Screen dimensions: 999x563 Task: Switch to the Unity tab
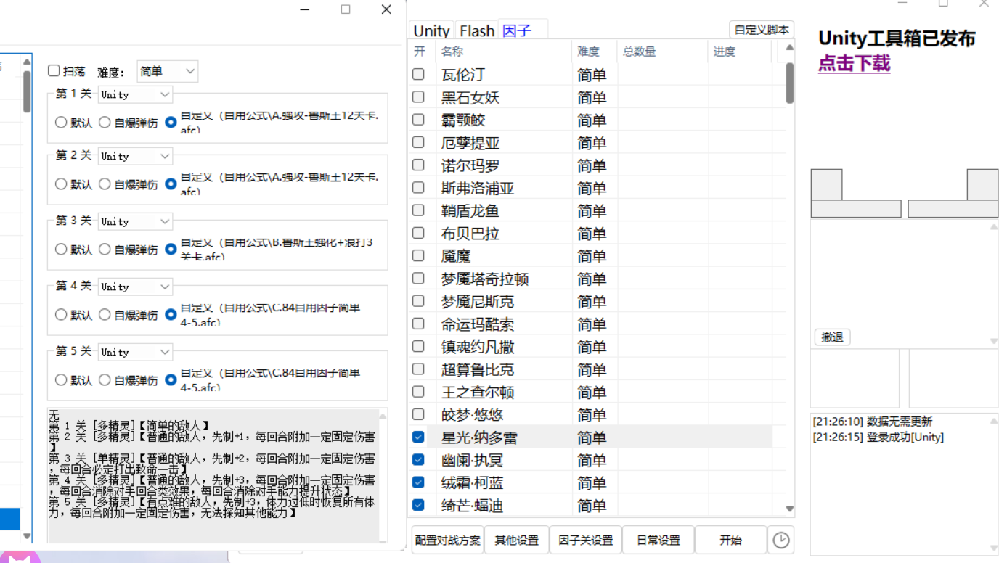(x=431, y=30)
